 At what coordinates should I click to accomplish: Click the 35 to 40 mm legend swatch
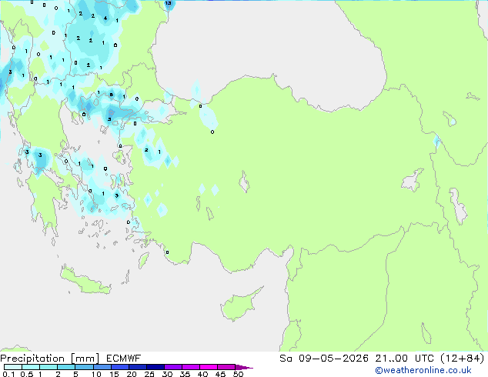(191, 367)
